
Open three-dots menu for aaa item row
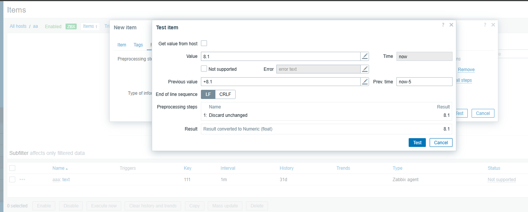[x=22, y=180]
